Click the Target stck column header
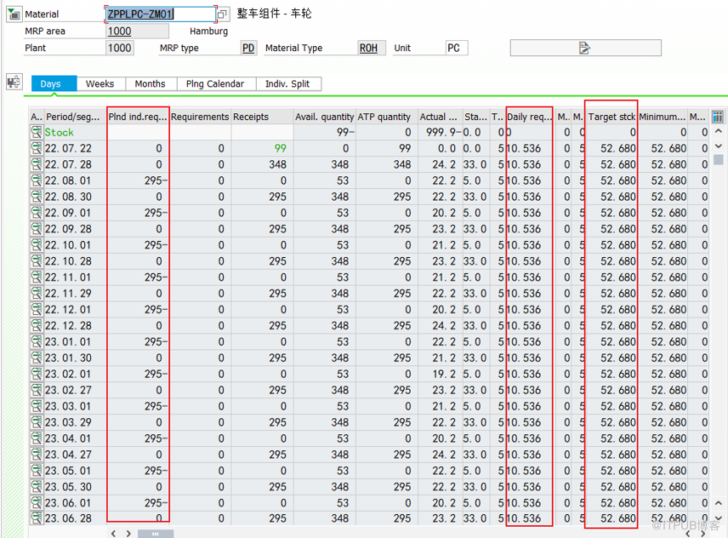Screen dimensions: 728x538 [611, 117]
